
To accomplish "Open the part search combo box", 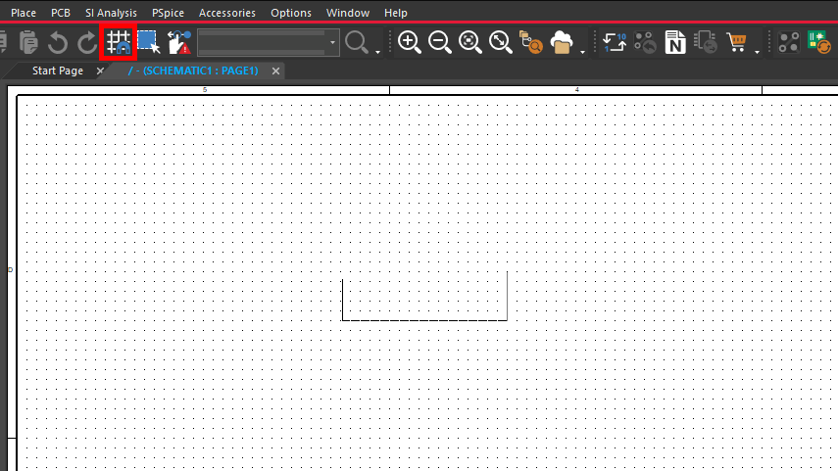I will tap(268, 42).
